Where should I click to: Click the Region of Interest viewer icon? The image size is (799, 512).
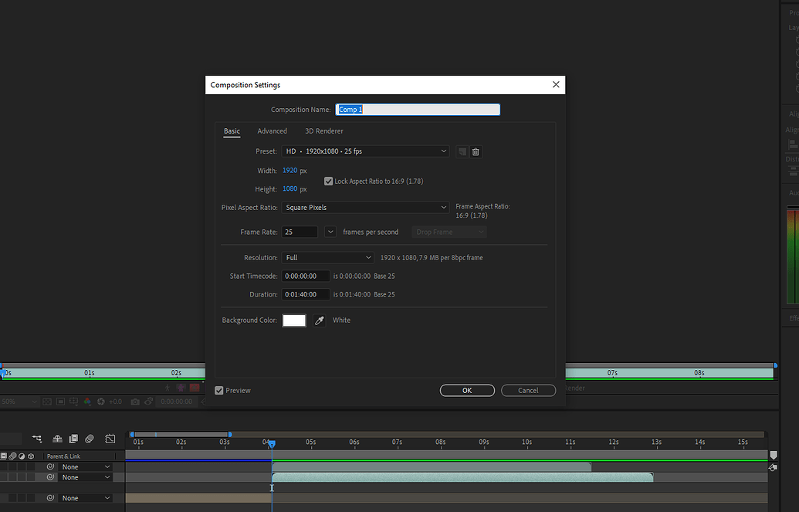point(61,402)
